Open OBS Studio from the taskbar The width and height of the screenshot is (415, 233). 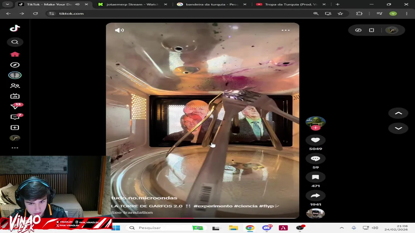300,228
